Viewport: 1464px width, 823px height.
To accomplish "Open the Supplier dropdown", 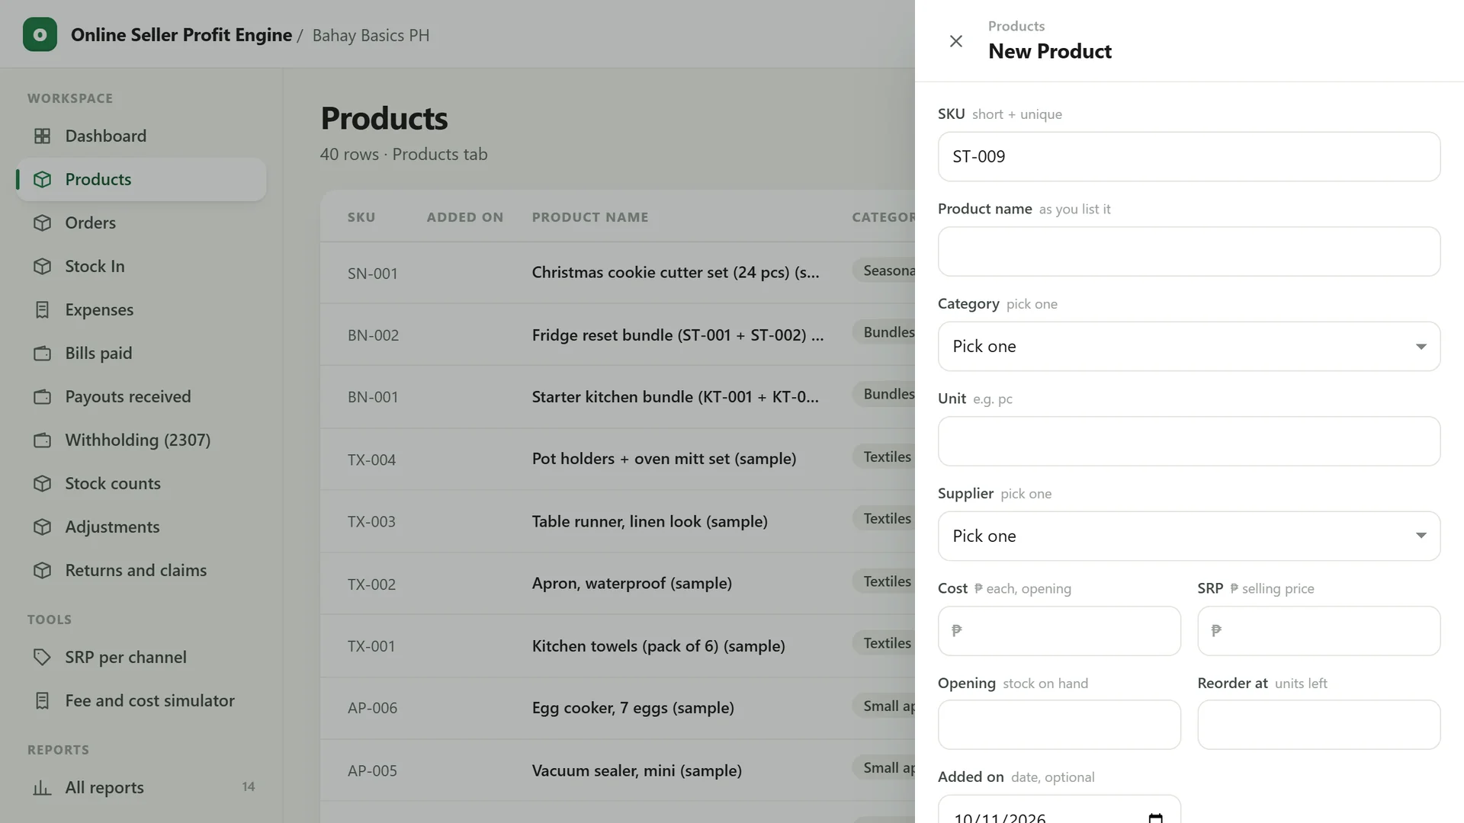I will (x=1189, y=536).
